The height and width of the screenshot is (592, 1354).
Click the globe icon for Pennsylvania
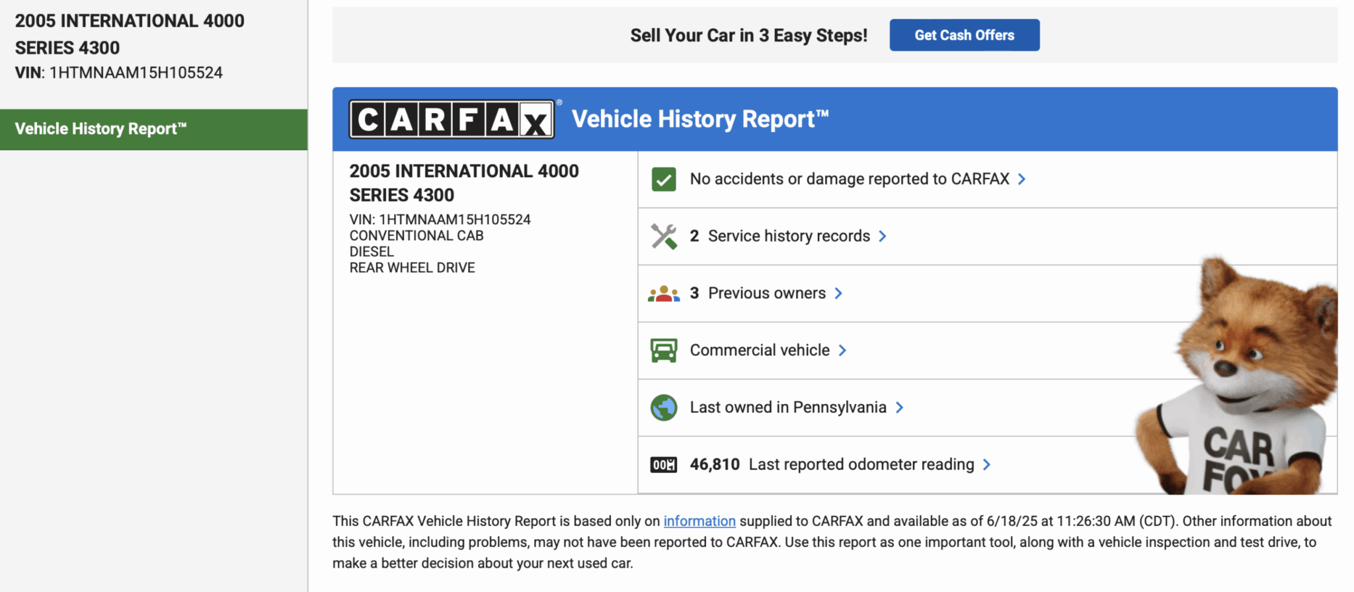click(x=664, y=407)
